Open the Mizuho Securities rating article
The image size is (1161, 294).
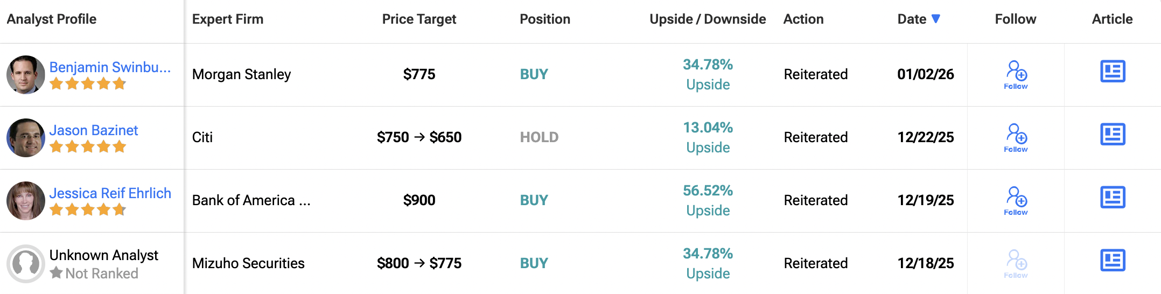pos(1113,261)
